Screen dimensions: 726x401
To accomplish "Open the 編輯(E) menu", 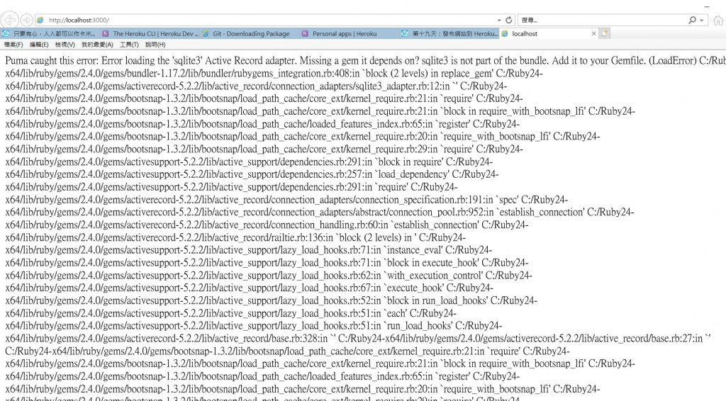I will click(39, 45).
